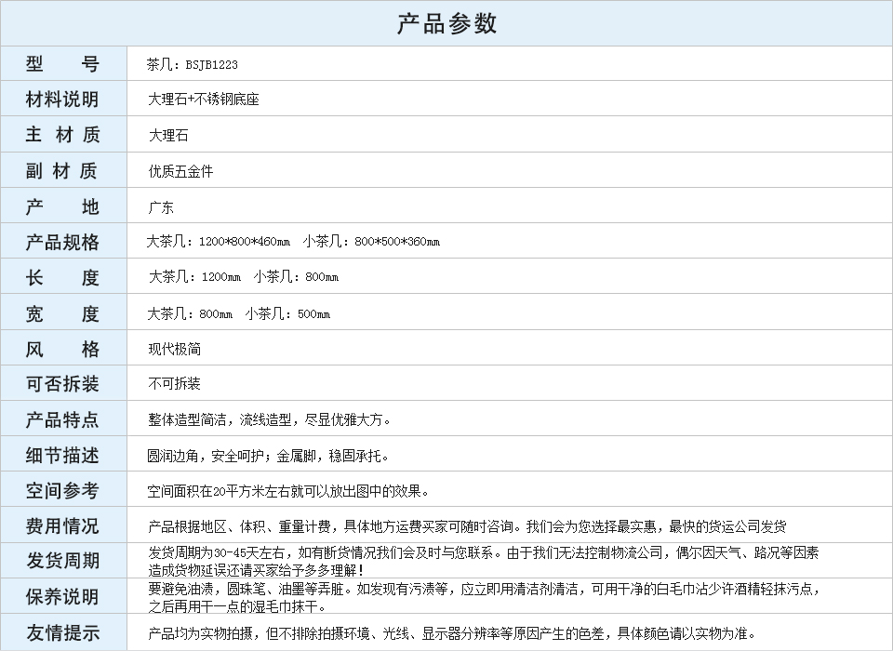The image size is (893, 651).
Task: Click the 优质五金件 secondary material value
Action: coord(180,171)
